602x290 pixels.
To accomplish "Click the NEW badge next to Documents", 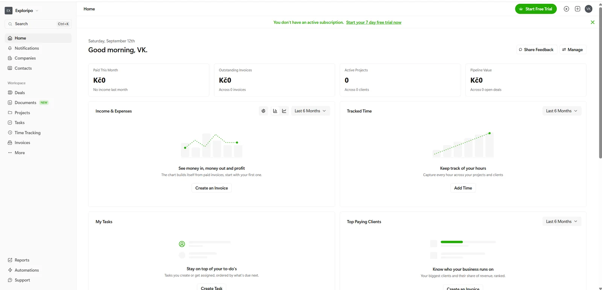I will click(x=44, y=103).
